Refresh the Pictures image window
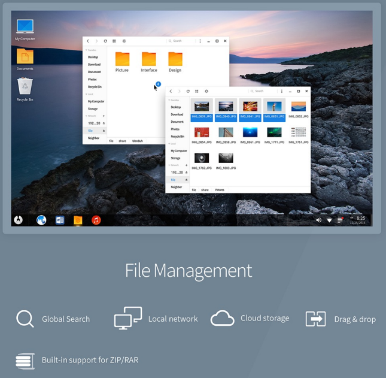 click(188, 91)
